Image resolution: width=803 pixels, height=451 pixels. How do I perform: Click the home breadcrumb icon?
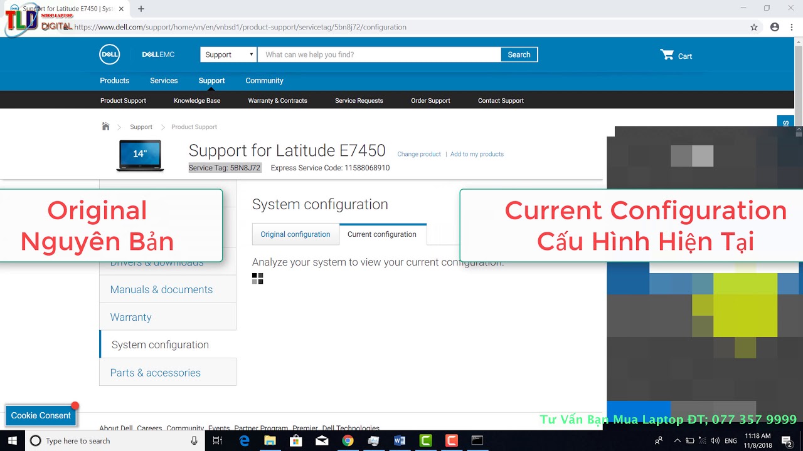coord(105,127)
